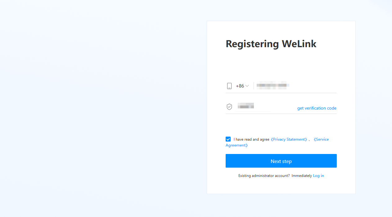This screenshot has height=217, width=392.
Task: Click the word Immediately before Log in
Action: [302, 176]
